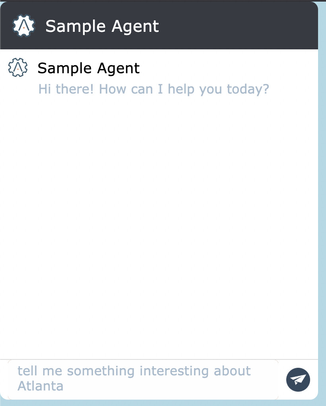Click the message input containing the Atlanta text

[143, 380]
